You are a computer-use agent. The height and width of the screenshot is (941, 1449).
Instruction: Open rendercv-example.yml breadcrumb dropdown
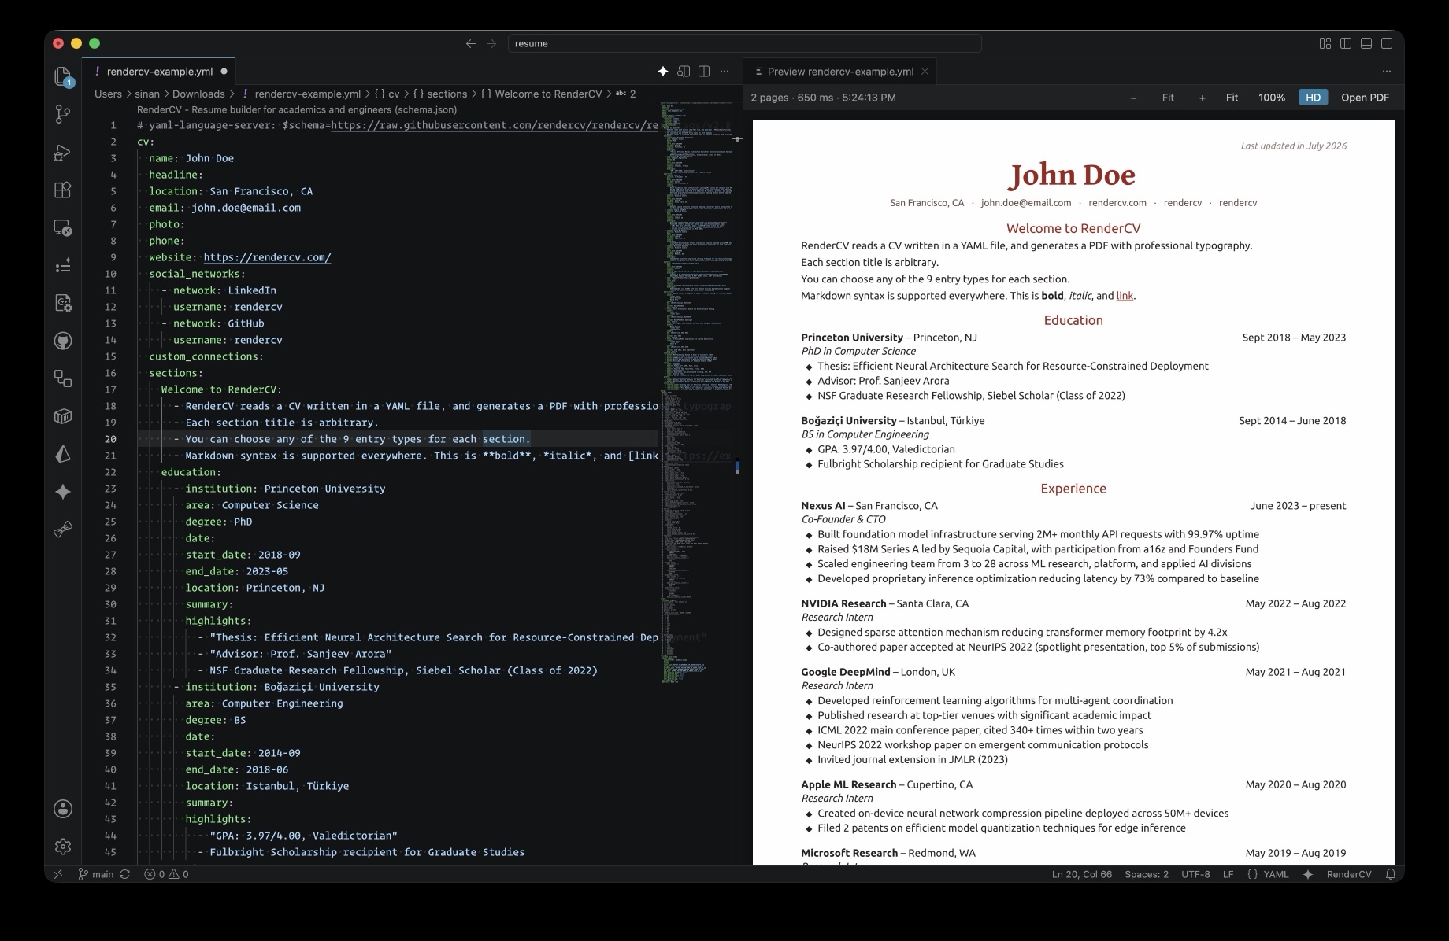point(301,94)
